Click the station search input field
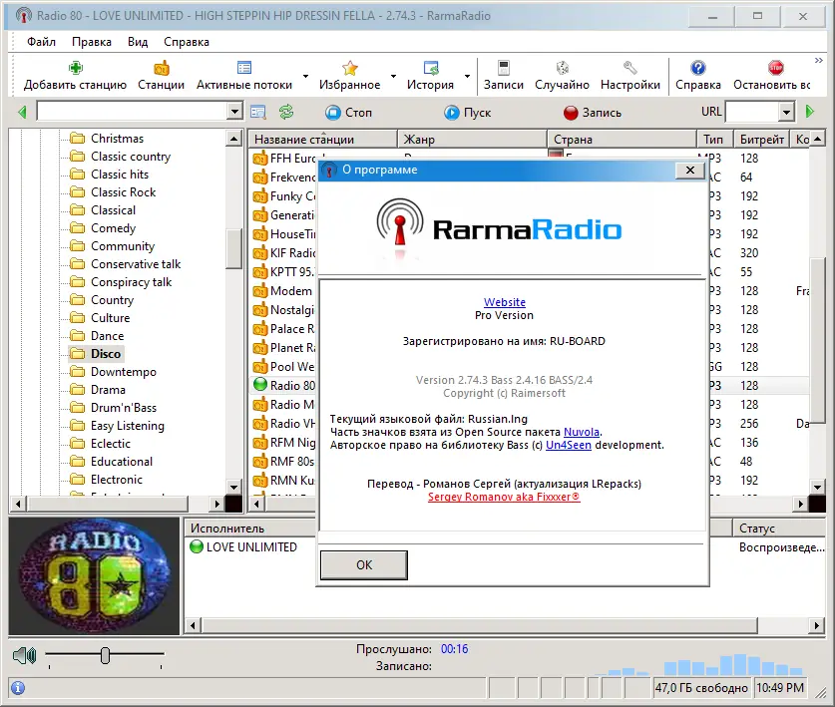This screenshot has height=707, width=835. click(x=132, y=112)
